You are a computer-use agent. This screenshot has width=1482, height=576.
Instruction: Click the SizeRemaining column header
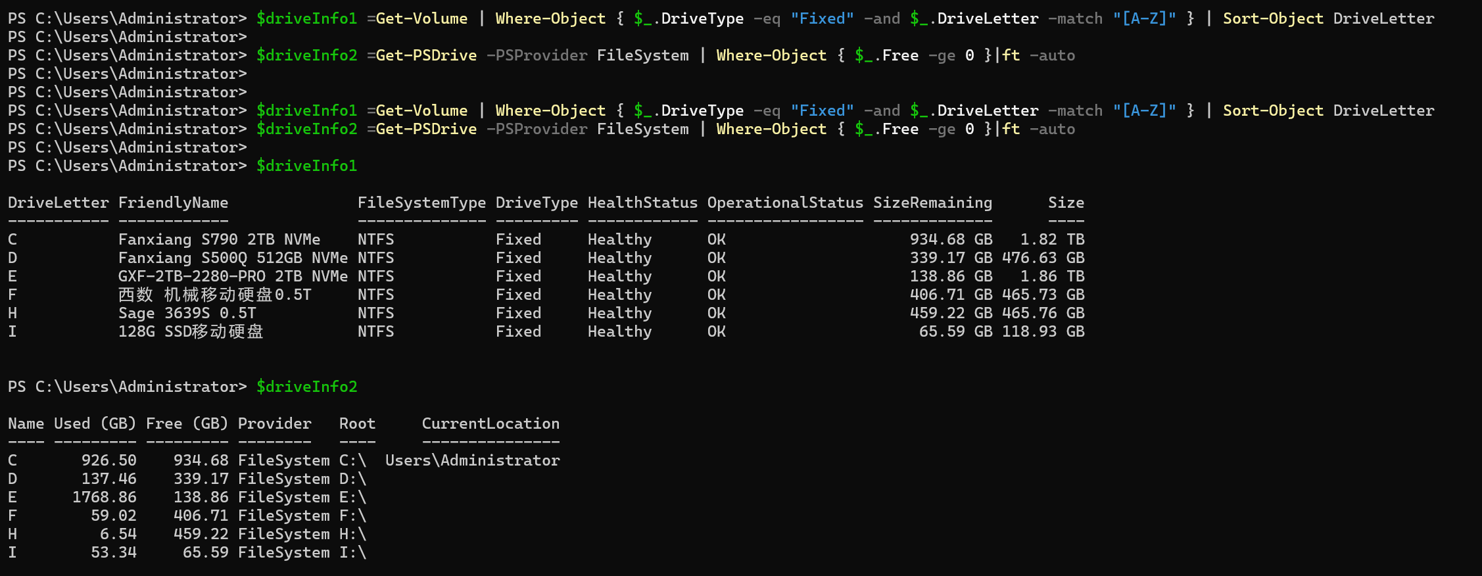(x=932, y=203)
